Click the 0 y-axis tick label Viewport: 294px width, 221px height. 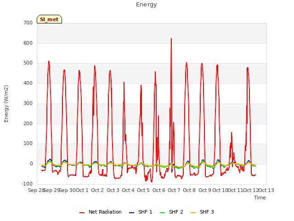coord(31,164)
